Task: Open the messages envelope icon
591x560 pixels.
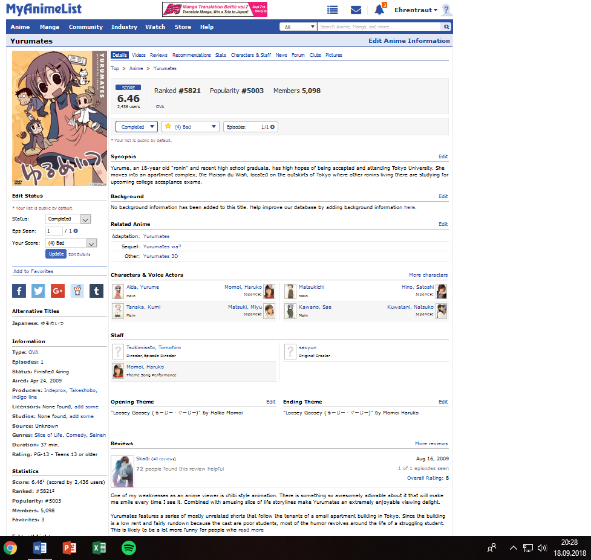Action: (x=356, y=10)
